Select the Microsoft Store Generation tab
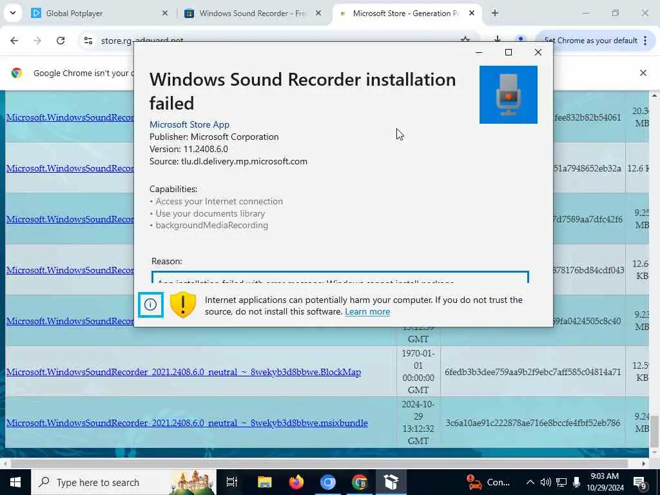 (x=406, y=14)
